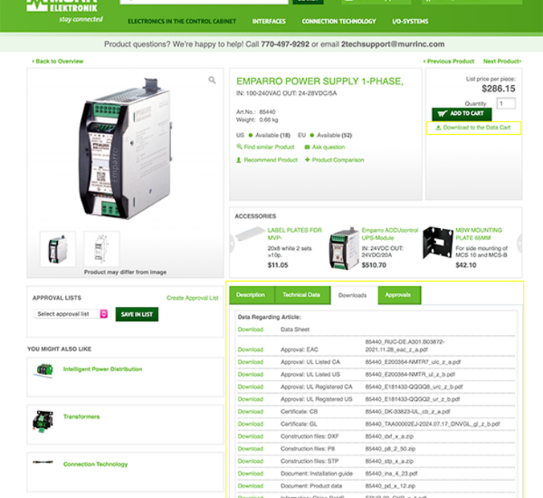The image size is (543, 498).
Task: Click the Murr Elektronik logo
Action: pos(62,6)
